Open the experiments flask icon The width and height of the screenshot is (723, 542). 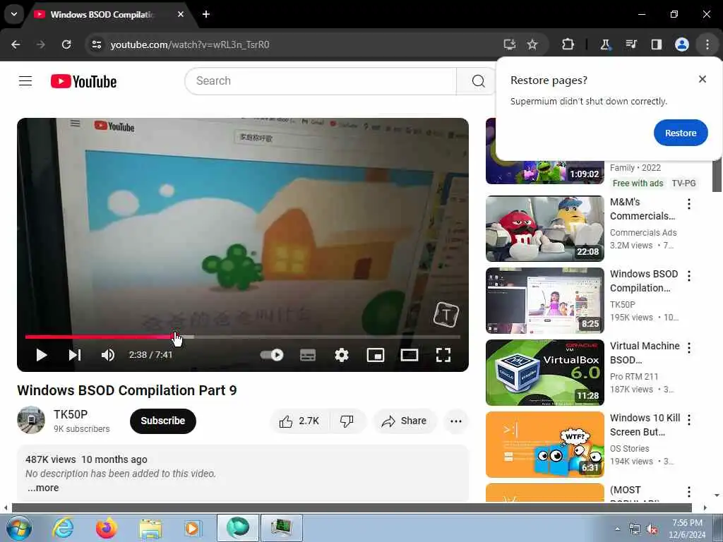605,44
